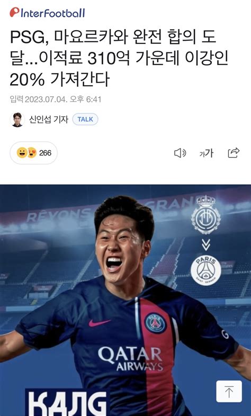Tap the text-to-speech speaker icon

pos(180,153)
